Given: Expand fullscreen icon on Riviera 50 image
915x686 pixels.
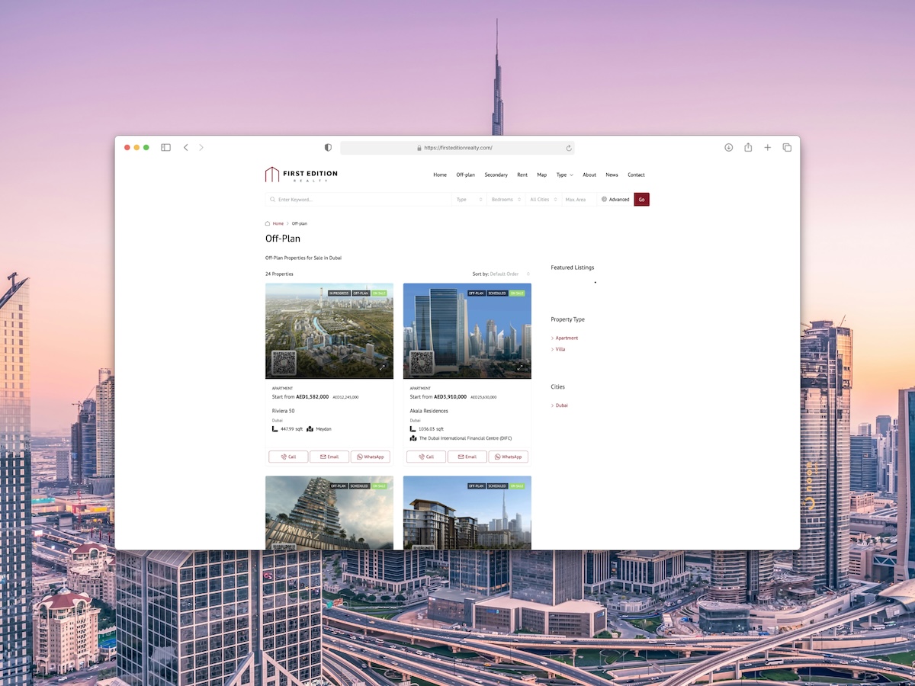Looking at the screenshot, I should click(383, 367).
